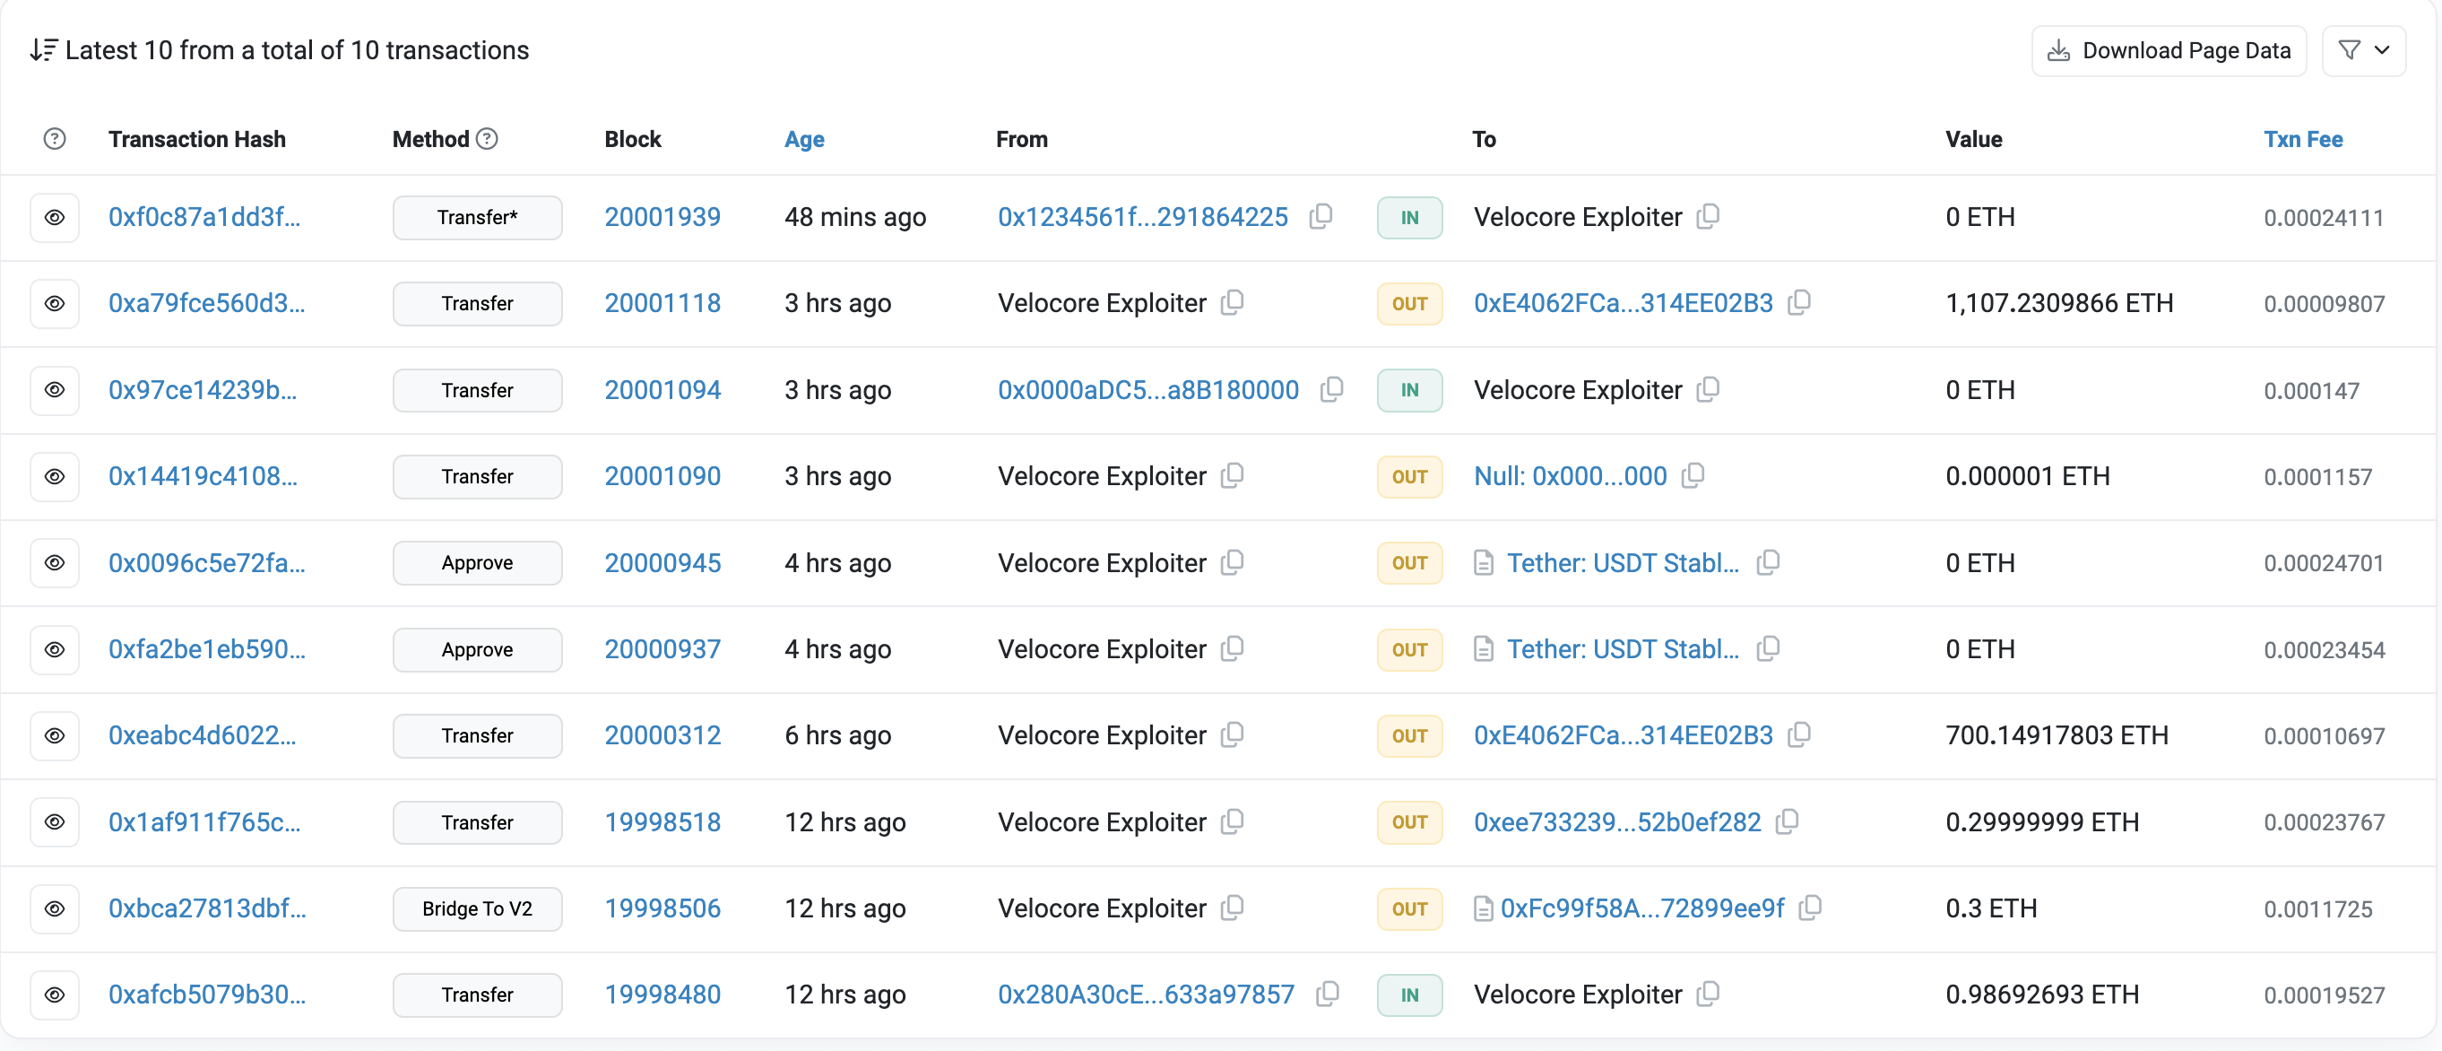Toggle Txn Fee column header display
This screenshot has height=1051, width=2442.
pos(2303,139)
